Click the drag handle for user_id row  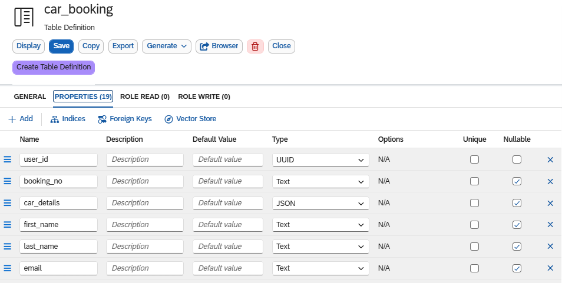coord(8,159)
